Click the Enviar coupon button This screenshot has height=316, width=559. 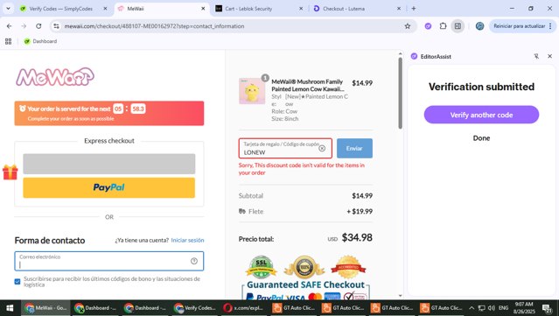click(x=354, y=148)
